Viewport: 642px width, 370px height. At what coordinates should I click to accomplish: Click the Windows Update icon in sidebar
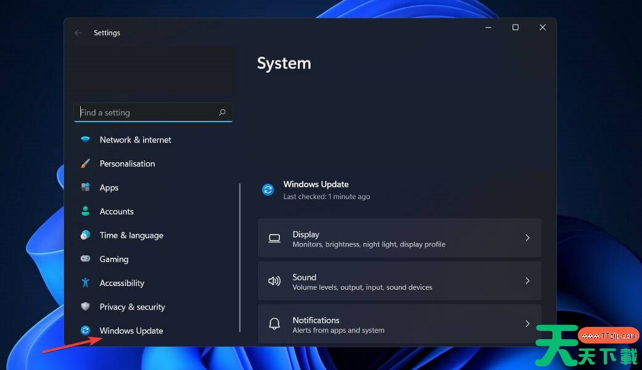[85, 331]
